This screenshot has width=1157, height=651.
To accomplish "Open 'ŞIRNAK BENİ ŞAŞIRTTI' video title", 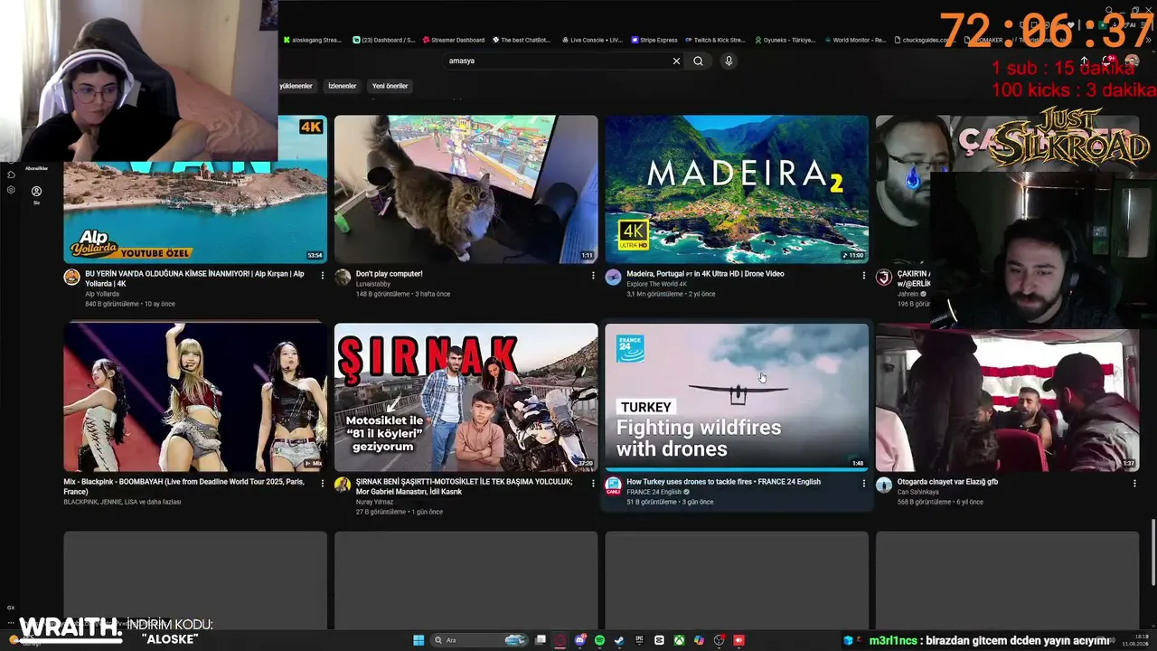I will pyautogui.click(x=465, y=486).
